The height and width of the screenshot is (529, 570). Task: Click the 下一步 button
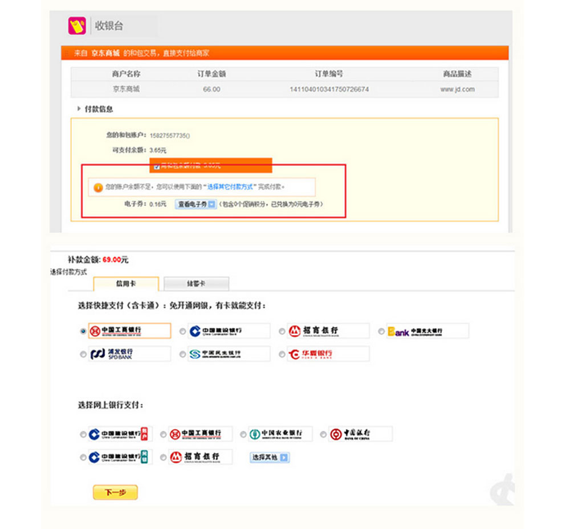(x=115, y=492)
